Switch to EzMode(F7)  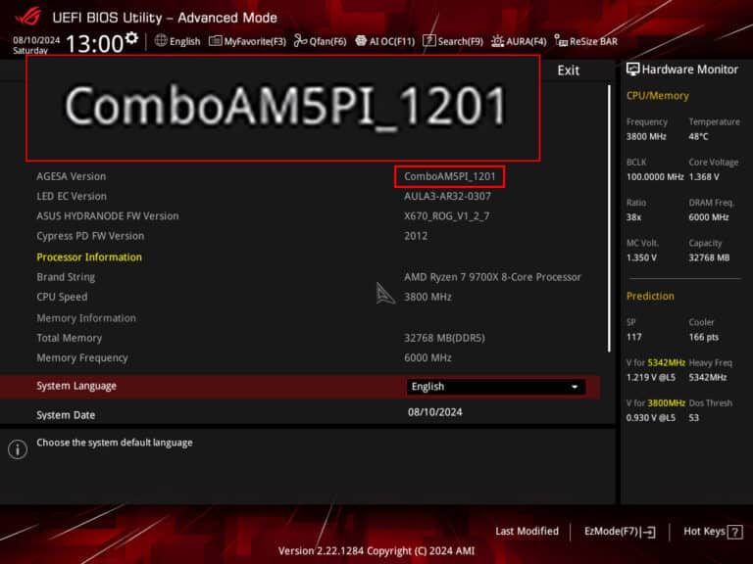(620, 532)
